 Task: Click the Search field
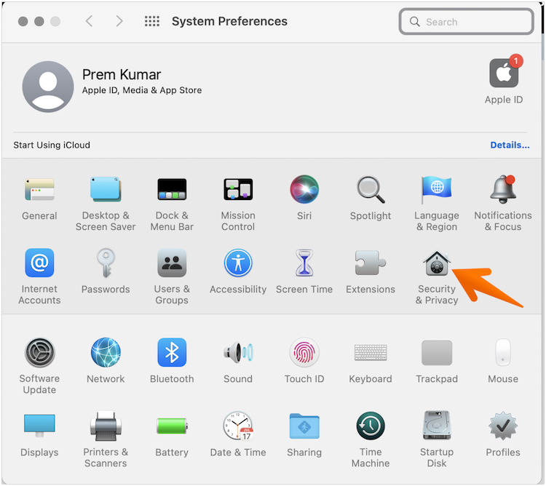tap(466, 22)
